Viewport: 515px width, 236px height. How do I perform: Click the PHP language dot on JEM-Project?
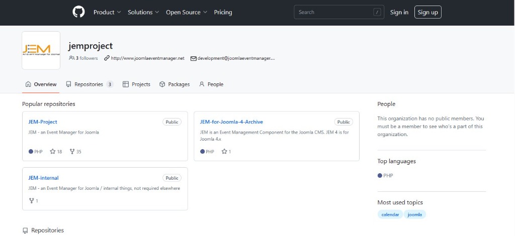[31, 152]
